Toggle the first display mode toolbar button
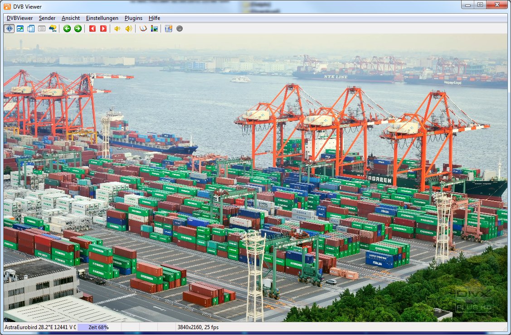 click(9, 29)
